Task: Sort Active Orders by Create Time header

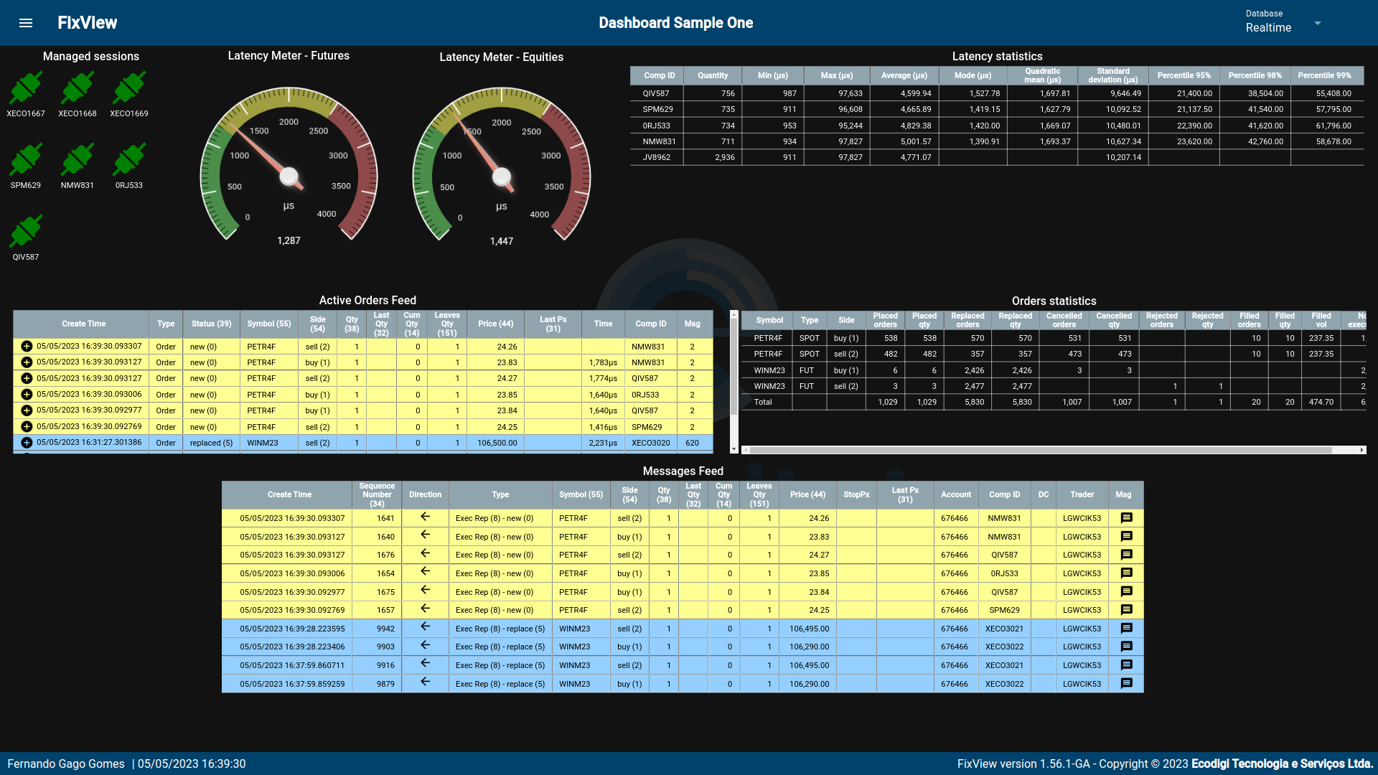Action: click(83, 324)
